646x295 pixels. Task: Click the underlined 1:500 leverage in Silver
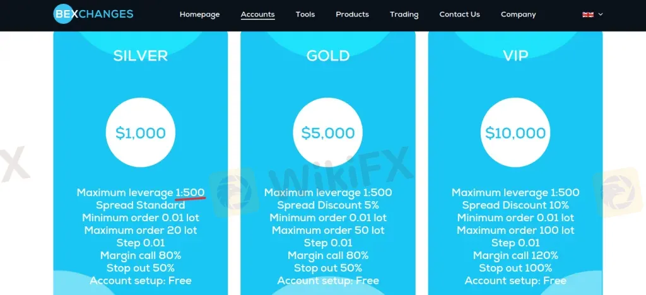[190, 193]
